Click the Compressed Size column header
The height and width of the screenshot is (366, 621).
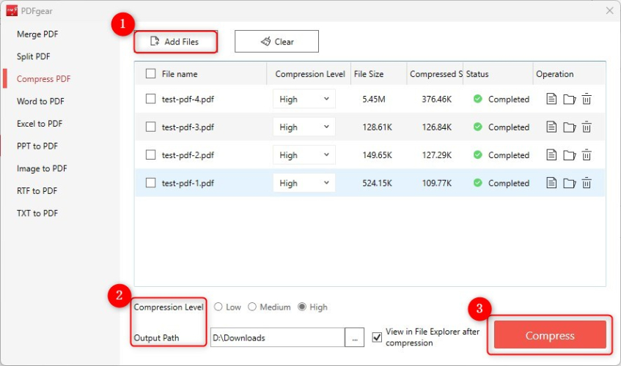(x=436, y=74)
